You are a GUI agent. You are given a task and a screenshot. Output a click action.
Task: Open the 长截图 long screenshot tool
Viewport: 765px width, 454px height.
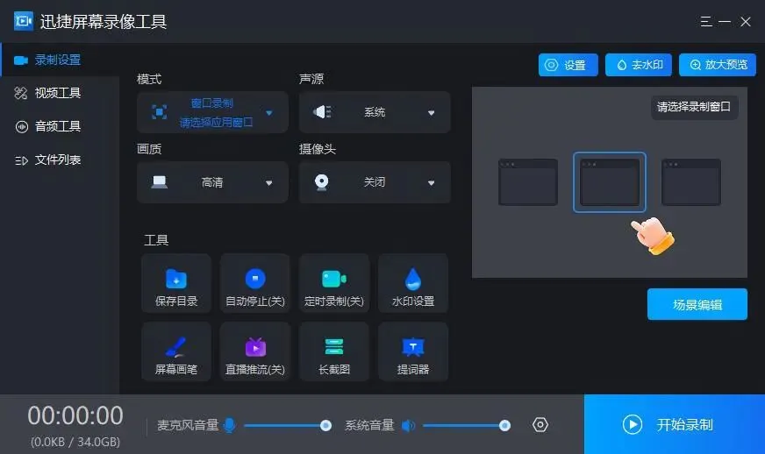pos(334,351)
